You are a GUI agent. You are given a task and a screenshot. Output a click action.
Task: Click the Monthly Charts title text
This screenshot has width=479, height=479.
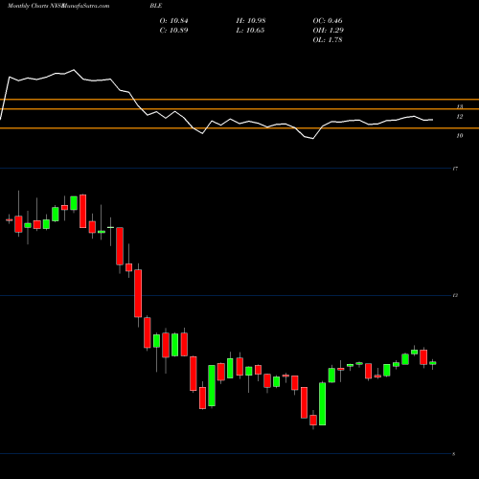[28, 6]
